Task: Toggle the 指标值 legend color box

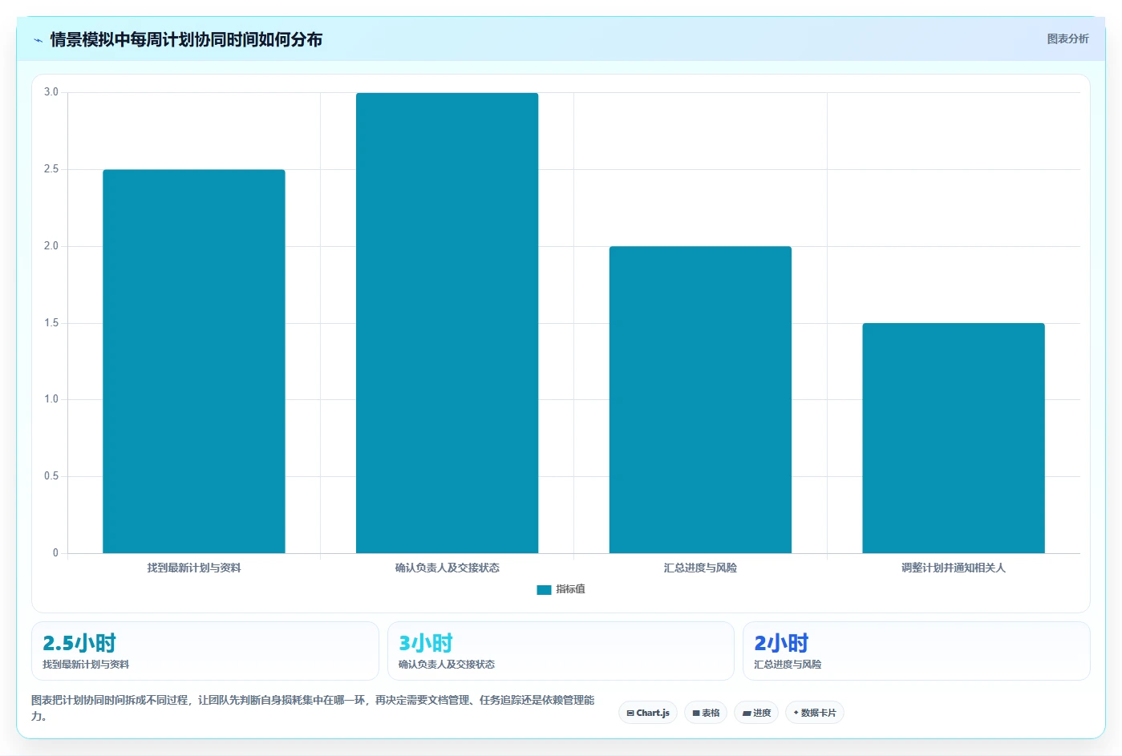Action: 544,589
